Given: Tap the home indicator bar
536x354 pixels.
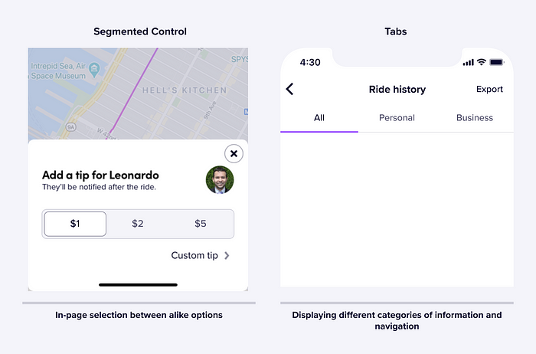Looking at the screenshot, I should point(138,284).
